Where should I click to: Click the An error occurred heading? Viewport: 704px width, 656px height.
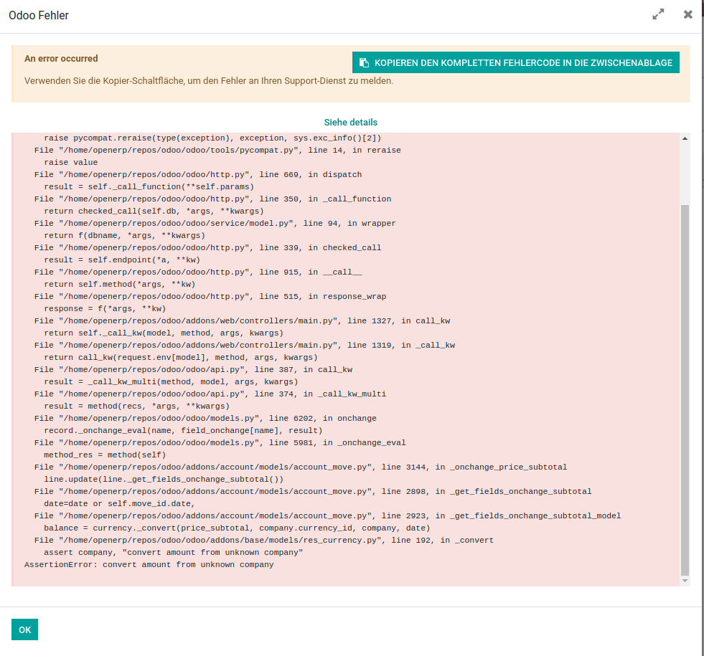tap(61, 59)
